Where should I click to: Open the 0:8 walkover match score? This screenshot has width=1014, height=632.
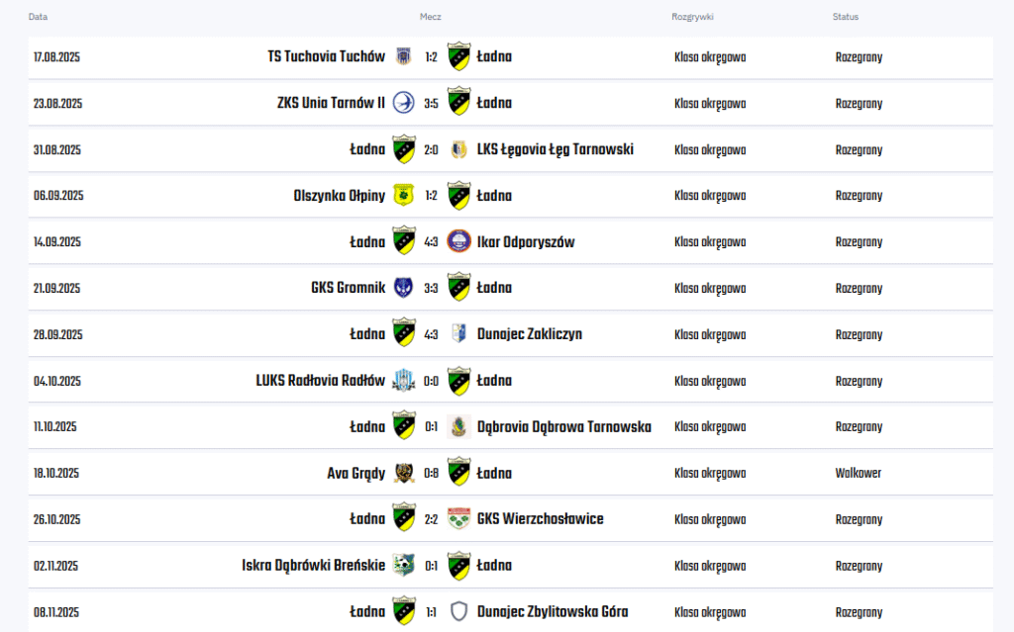pos(431,473)
